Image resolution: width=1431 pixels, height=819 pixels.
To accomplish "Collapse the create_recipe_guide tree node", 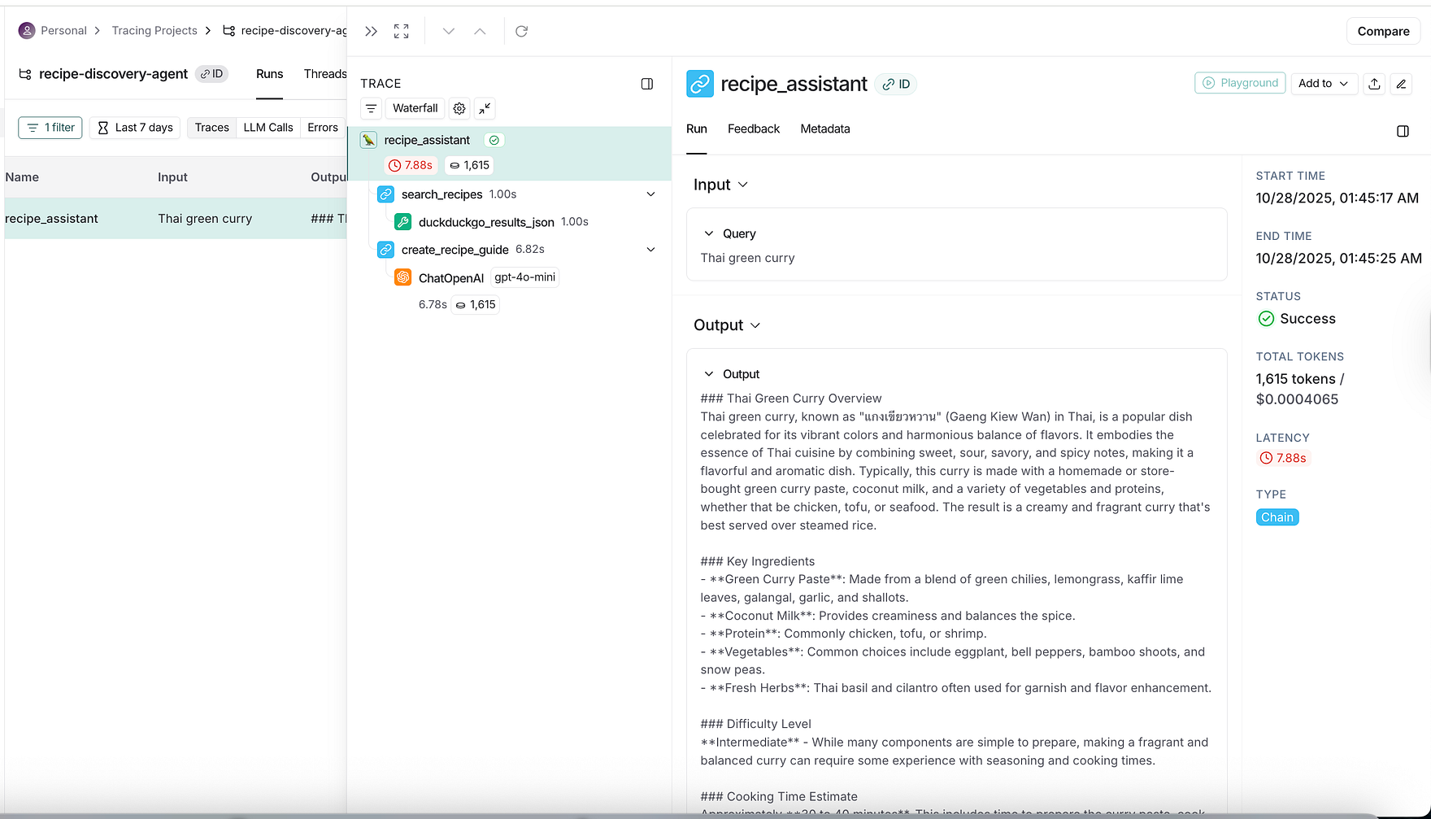I will [x=650, y=250].
